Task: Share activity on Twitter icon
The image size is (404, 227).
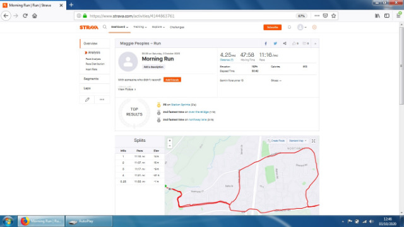Action: (x=275, y=44)
